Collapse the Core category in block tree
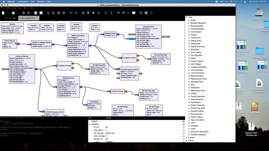The image size is (269, 151). tap(187, 17)
